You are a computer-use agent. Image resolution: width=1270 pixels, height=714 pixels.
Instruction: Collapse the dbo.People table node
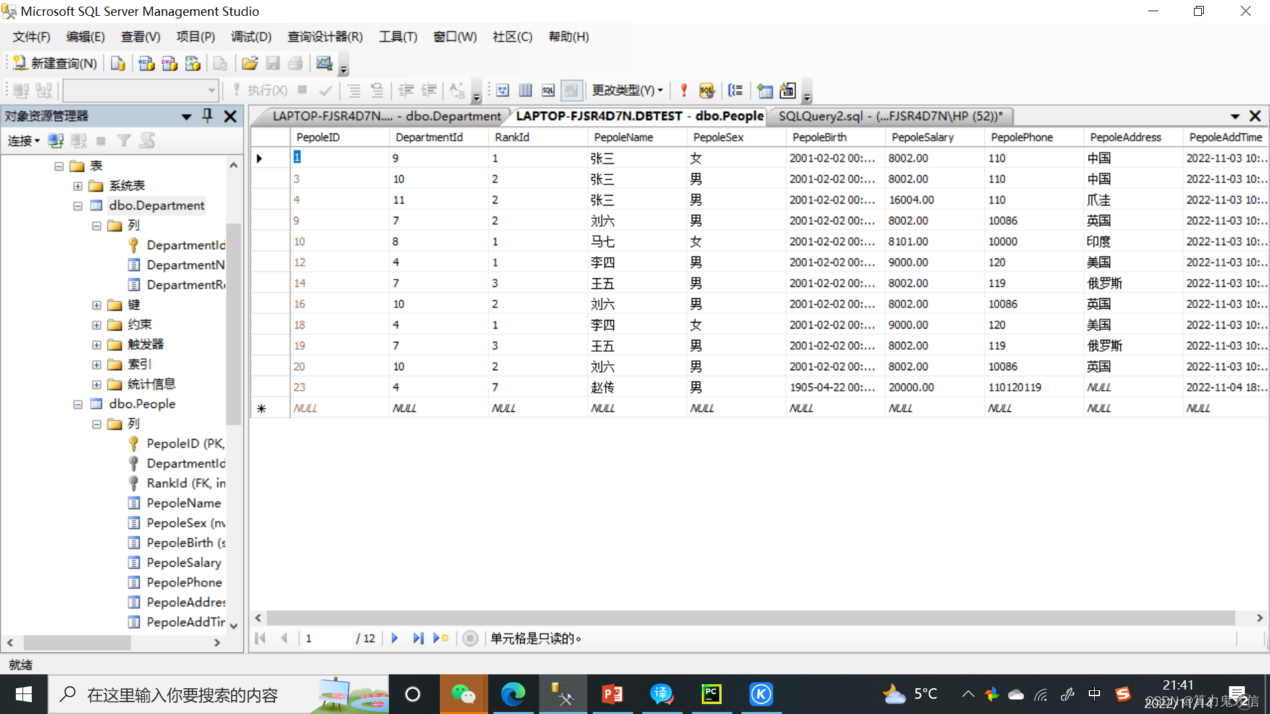tap(77, 404)
